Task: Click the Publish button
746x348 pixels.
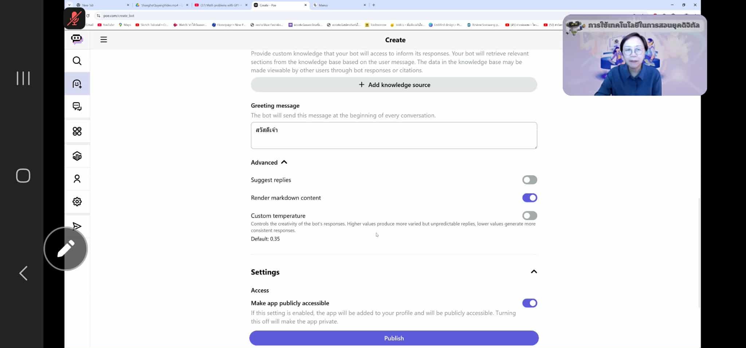Action: tap(394, 338)
